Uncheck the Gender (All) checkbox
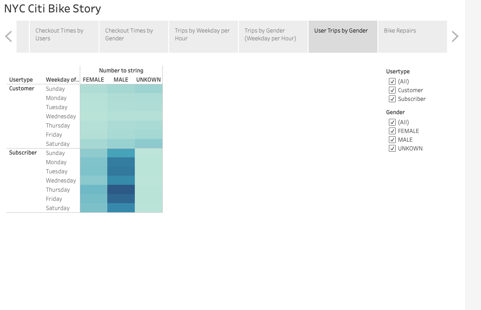Viewport: 481px width, 310px height. (392, 122)
